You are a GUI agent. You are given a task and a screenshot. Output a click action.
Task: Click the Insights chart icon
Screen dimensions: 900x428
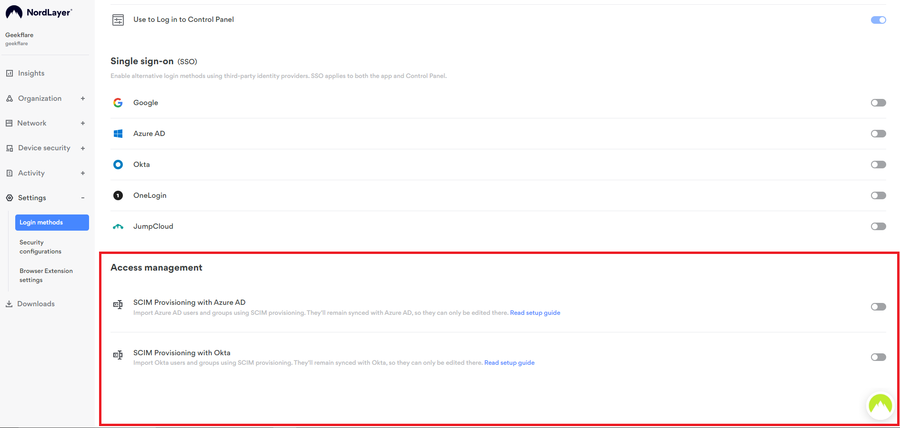pos(10,73)
